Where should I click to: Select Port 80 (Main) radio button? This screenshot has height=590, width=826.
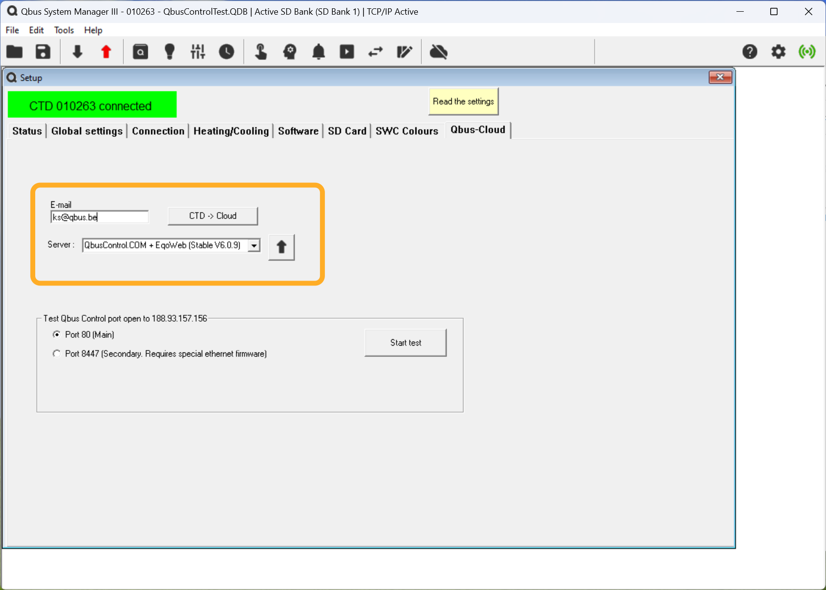(57, 334)
